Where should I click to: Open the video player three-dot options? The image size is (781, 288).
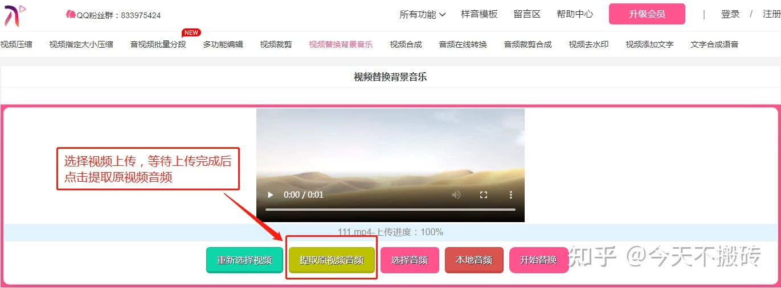pos(511,195)
